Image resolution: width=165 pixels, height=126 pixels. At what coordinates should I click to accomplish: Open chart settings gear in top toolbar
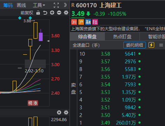point(66,13)
